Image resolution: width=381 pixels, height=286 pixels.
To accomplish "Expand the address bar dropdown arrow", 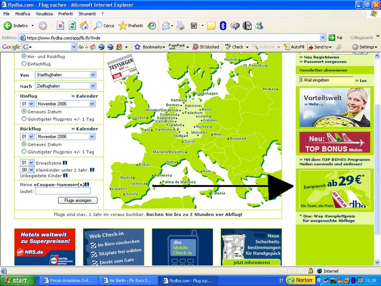I will point(323,38).
